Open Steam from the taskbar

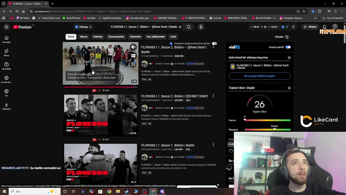pyautogui.click(x=127, y=191)
